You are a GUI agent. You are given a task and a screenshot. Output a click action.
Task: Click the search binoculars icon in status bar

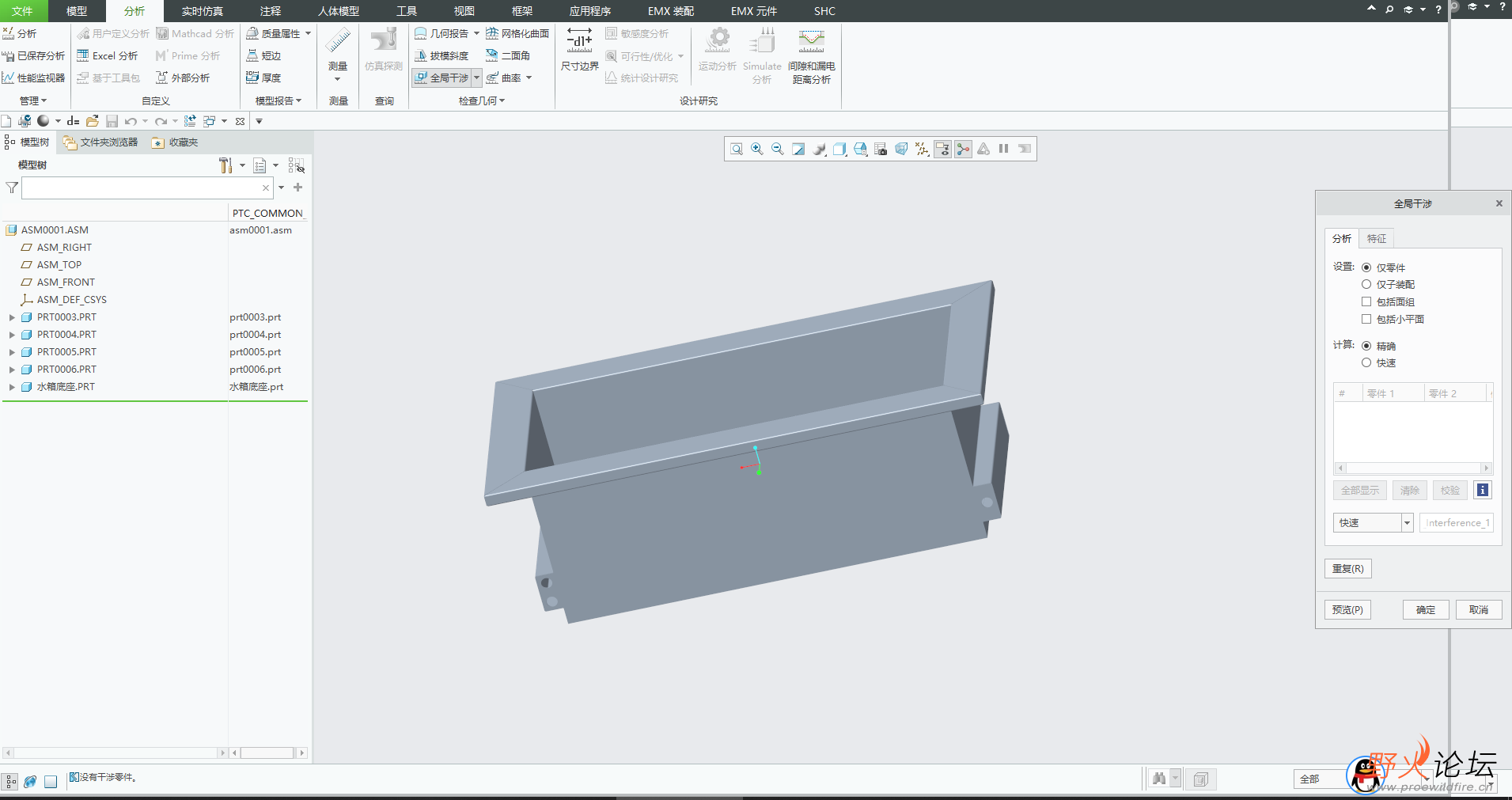click(x=1159, y=779)
